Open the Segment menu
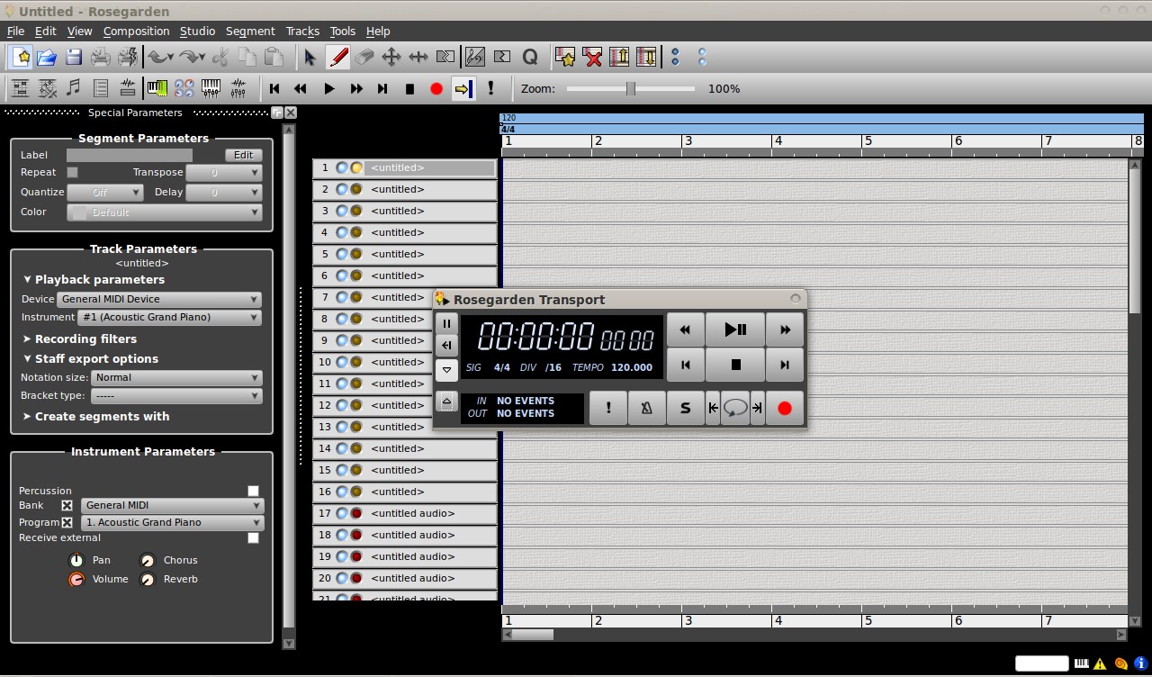The image size is (1152, 677). click(250, 31)
